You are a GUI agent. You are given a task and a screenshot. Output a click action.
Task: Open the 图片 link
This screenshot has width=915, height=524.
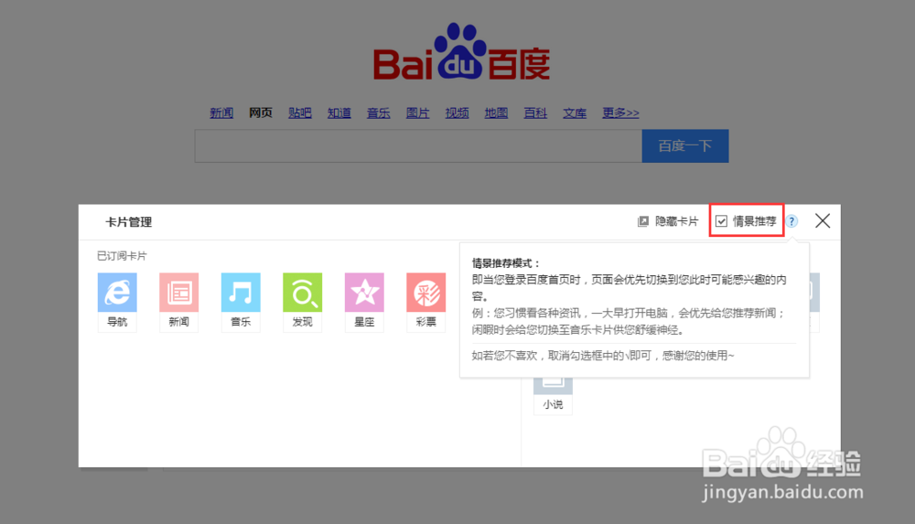[x=418, y=112]
